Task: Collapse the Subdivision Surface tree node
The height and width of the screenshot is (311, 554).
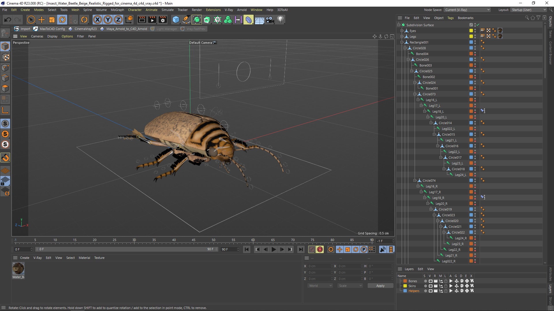Action: point(399,25)
